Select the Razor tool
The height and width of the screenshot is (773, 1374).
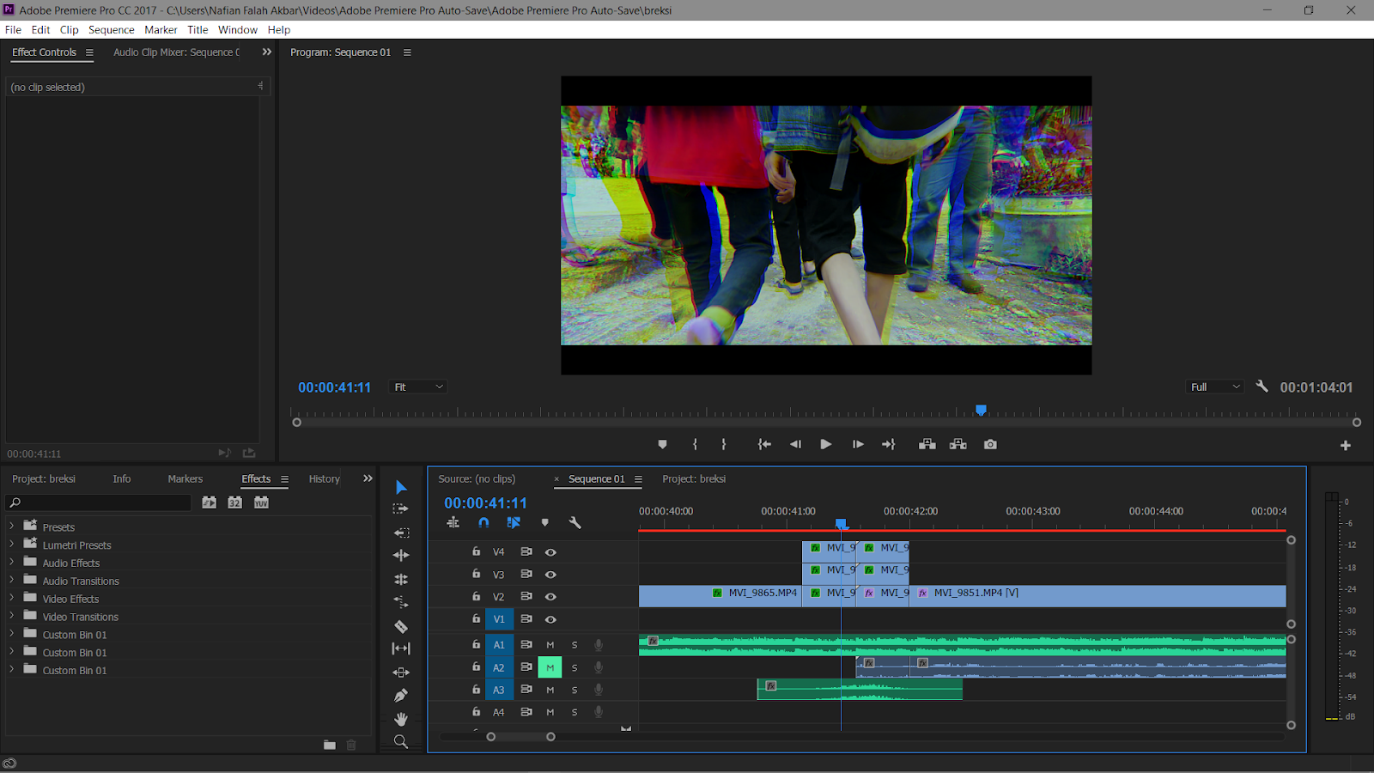click(400, 626)
